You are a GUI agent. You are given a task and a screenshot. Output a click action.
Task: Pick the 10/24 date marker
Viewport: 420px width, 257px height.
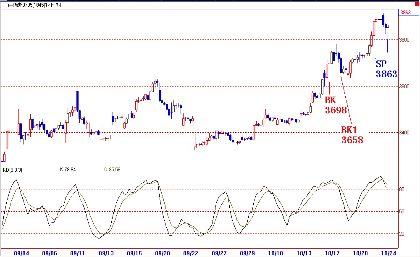point(388,253)
